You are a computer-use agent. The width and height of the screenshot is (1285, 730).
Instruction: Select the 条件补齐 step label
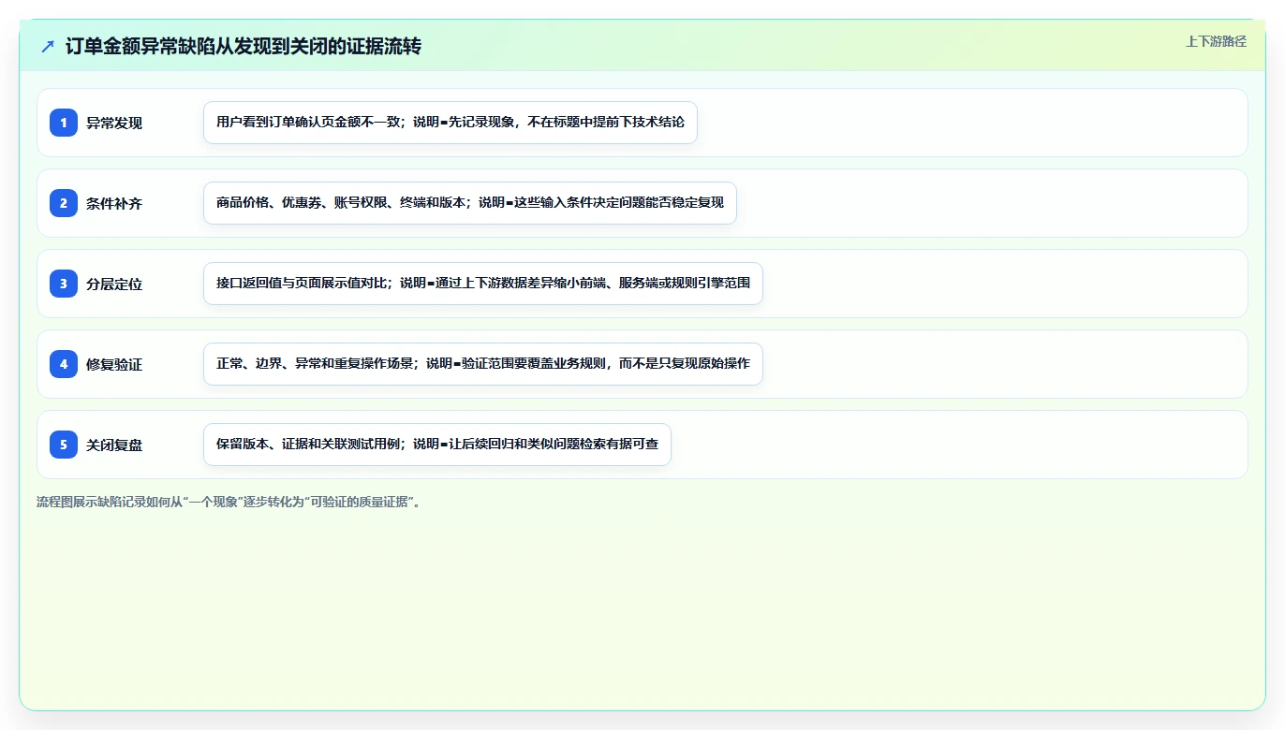pyautogui.click(x=114, y=203)
